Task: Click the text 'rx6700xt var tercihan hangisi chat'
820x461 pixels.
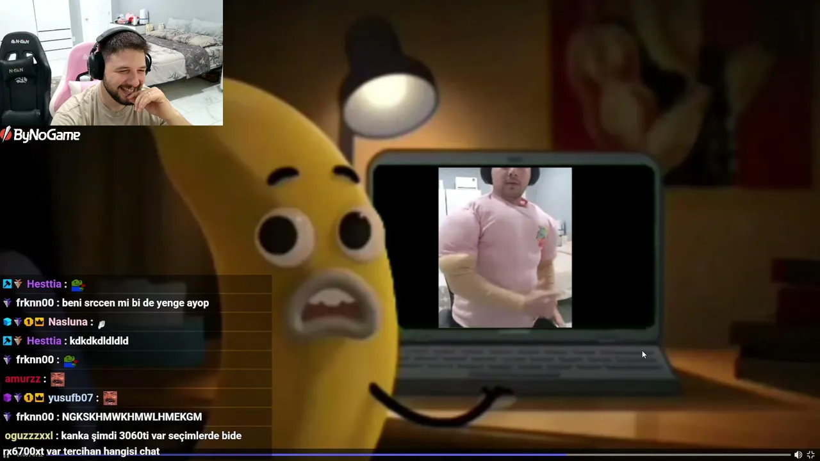Action: pyautogui.click(x=81, y=451)
